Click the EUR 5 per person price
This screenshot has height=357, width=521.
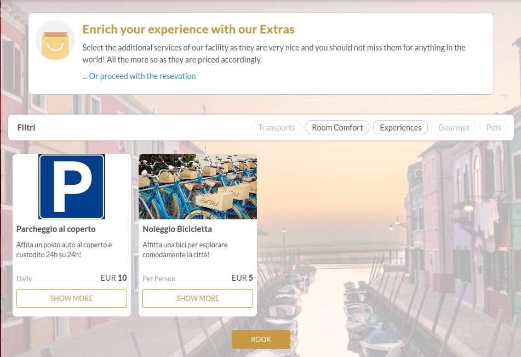tap(242, 278)
